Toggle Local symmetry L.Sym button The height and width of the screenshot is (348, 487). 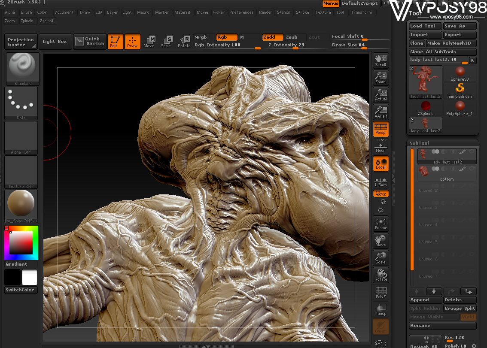[x=380, y=182]
